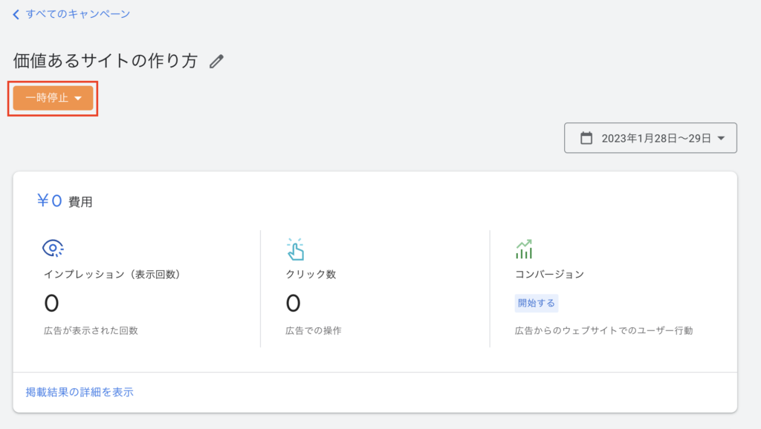This screenshot has width=761, height=429.
Task: Click 開始する under コンバージョン
Action: (x=537, y=303)
